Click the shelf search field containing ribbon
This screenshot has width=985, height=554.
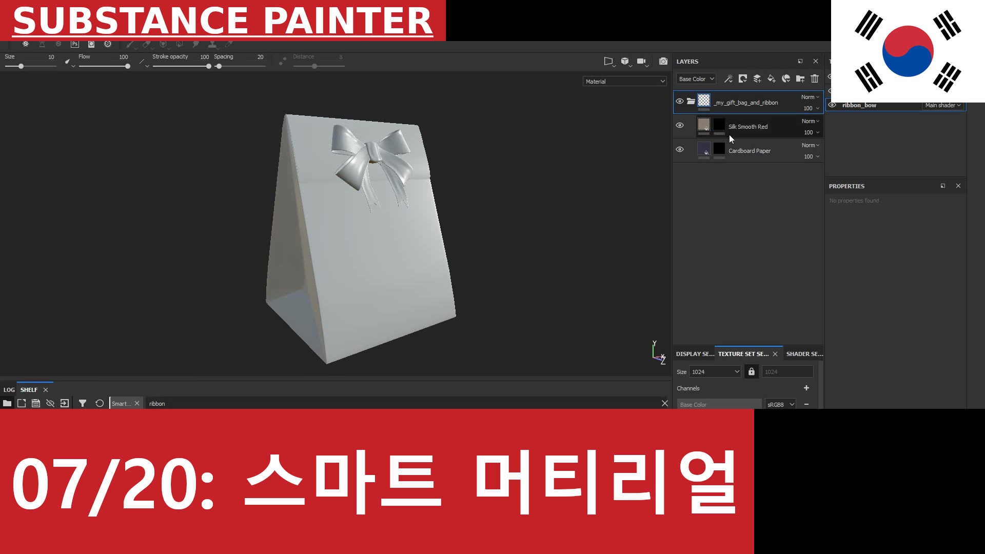403,404
